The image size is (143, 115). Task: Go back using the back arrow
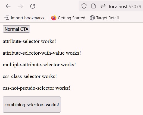(8, 6)
